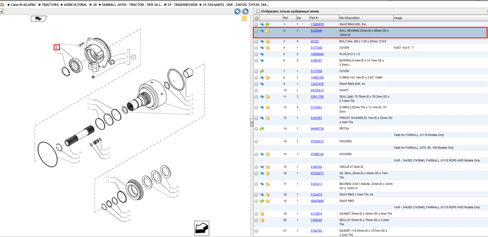Open the 'TRACTORS' breadcrumb

(50, 5)
